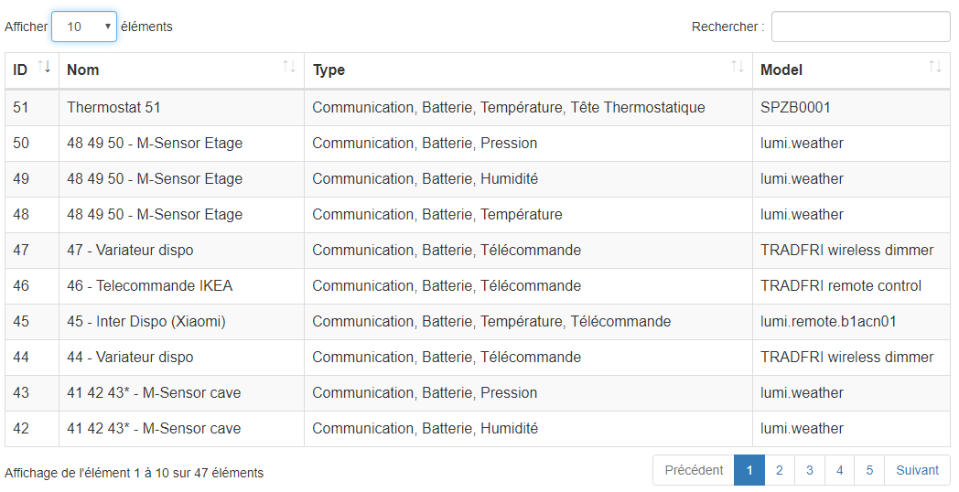Viewport: 959px width, 492px height.
Task: Click the 46 - Telecommande IKEA row
Action: pyautogui.click(x=149, y=285)
